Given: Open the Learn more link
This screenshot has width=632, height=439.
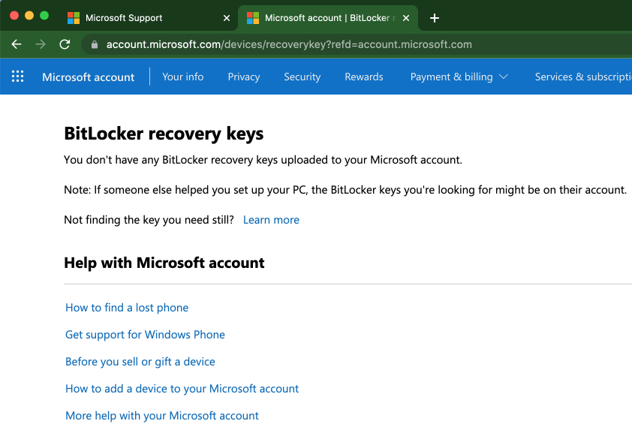Looking at the screenshot, I should point(270,219).
